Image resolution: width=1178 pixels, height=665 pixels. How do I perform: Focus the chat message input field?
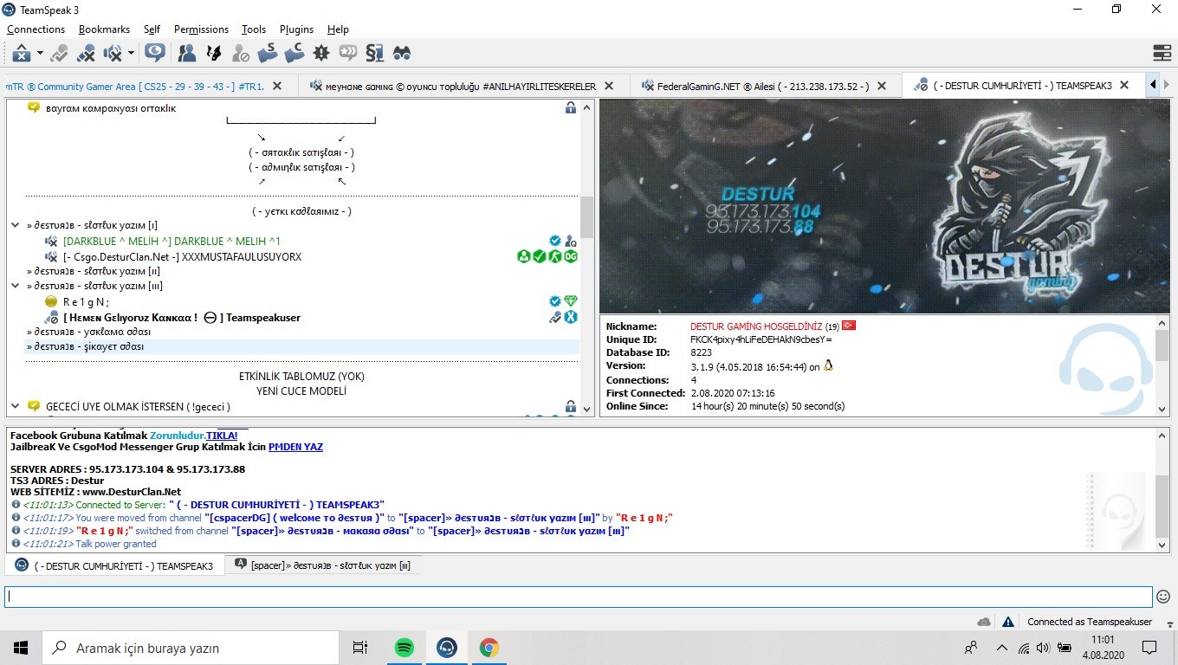click(x=579, y=597)
